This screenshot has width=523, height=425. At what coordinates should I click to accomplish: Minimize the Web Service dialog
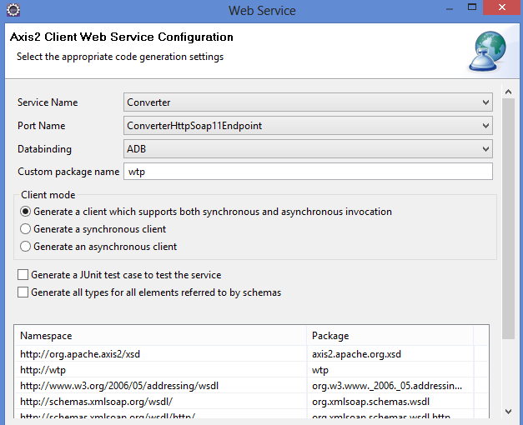[x=450, y=7]
